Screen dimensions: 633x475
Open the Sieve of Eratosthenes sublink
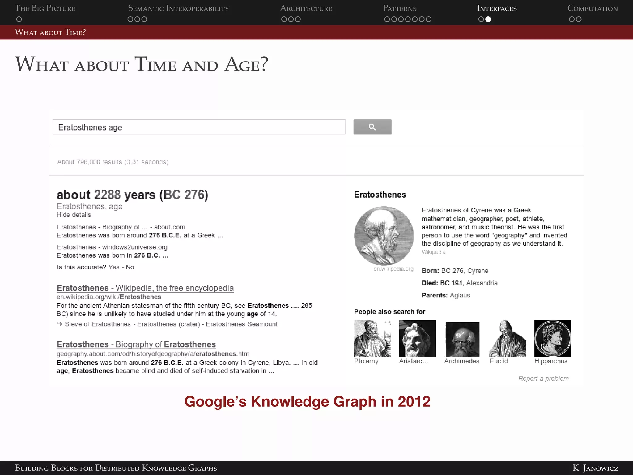coord(98,324)
